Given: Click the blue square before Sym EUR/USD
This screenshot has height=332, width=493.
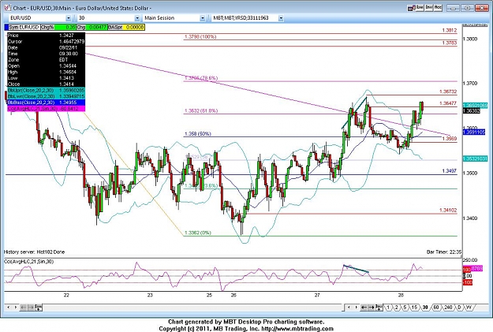Looking at the screenshot, I should [x=6, y=28].
